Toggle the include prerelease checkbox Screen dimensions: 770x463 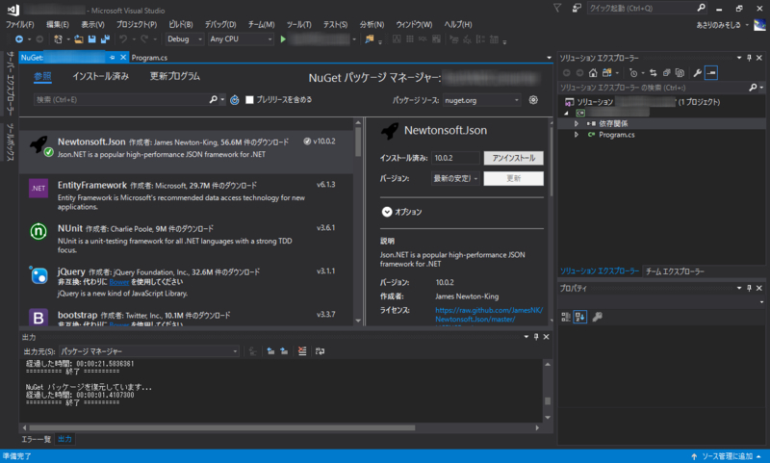[x=249, y=100]
